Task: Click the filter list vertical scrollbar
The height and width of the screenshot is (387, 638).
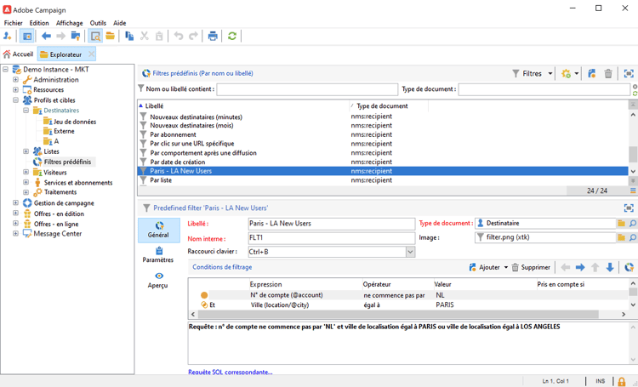Action: (633, 155)
